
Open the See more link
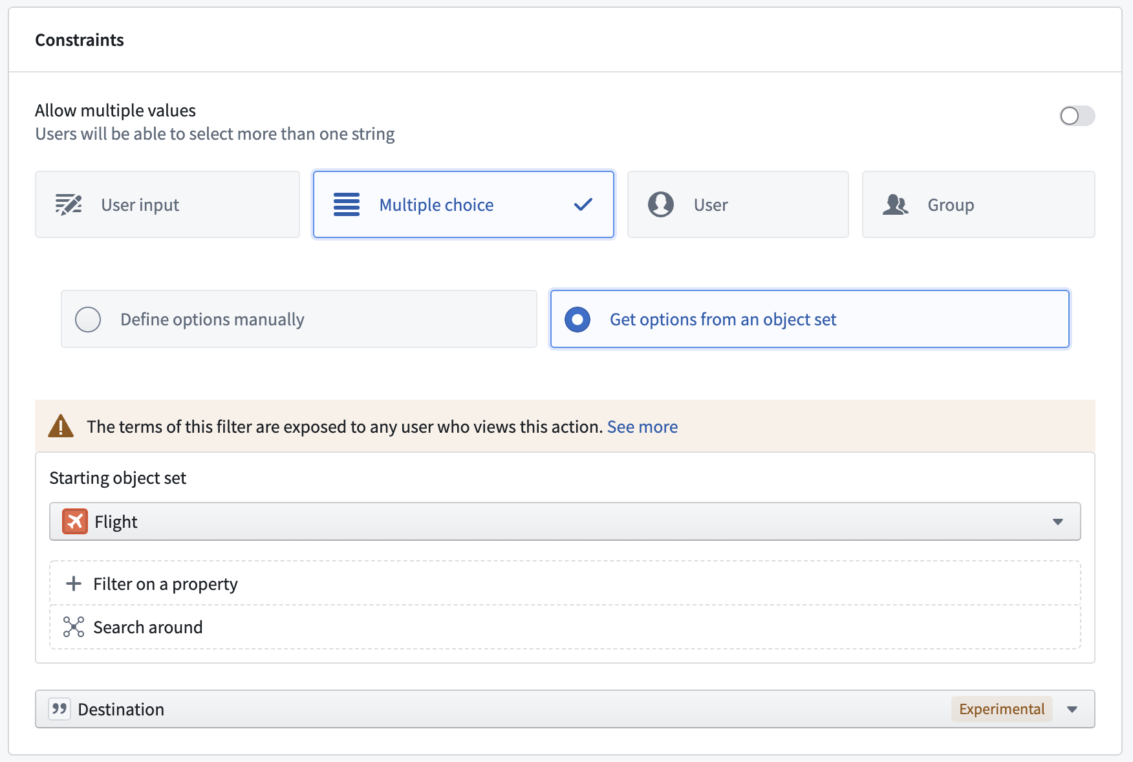[x=642, y=427]
